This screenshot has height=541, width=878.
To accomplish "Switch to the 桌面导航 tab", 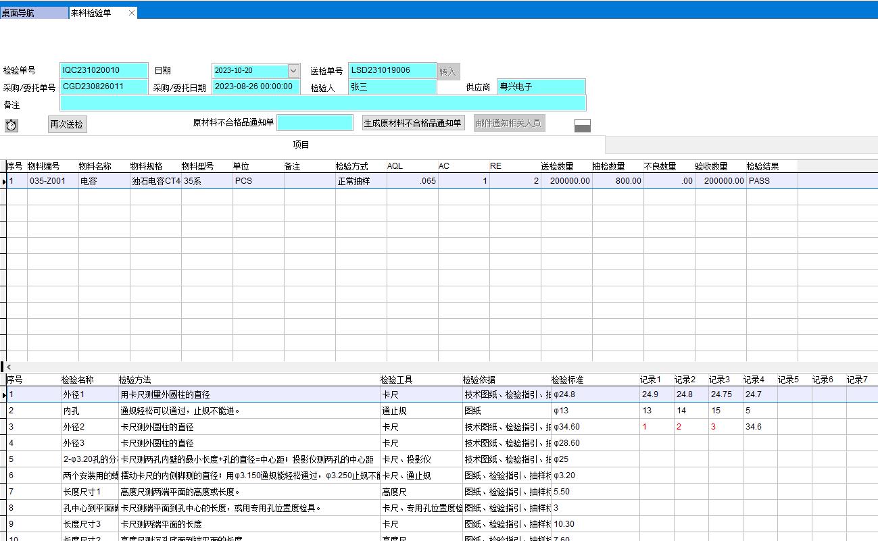I will (x=34, y=13).
